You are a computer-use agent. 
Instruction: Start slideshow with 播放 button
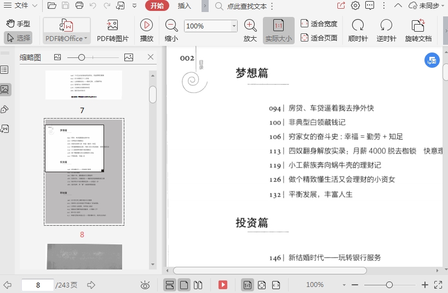coord(147,31)
